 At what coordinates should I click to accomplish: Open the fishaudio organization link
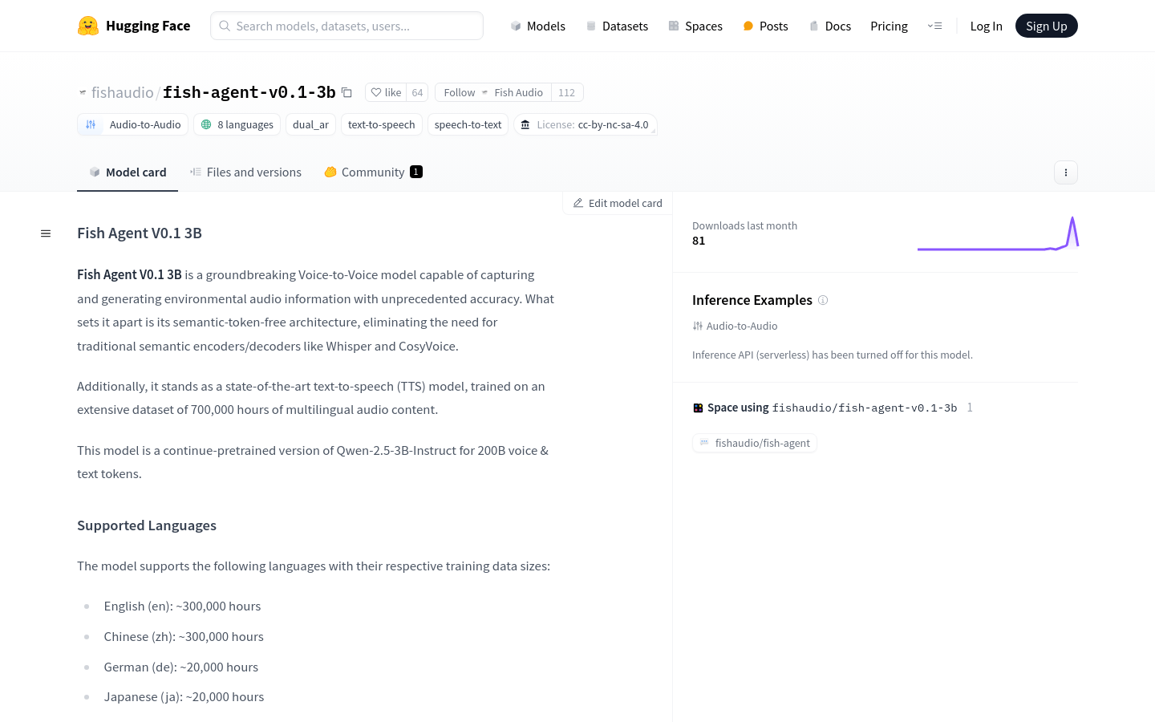(122, 92)
